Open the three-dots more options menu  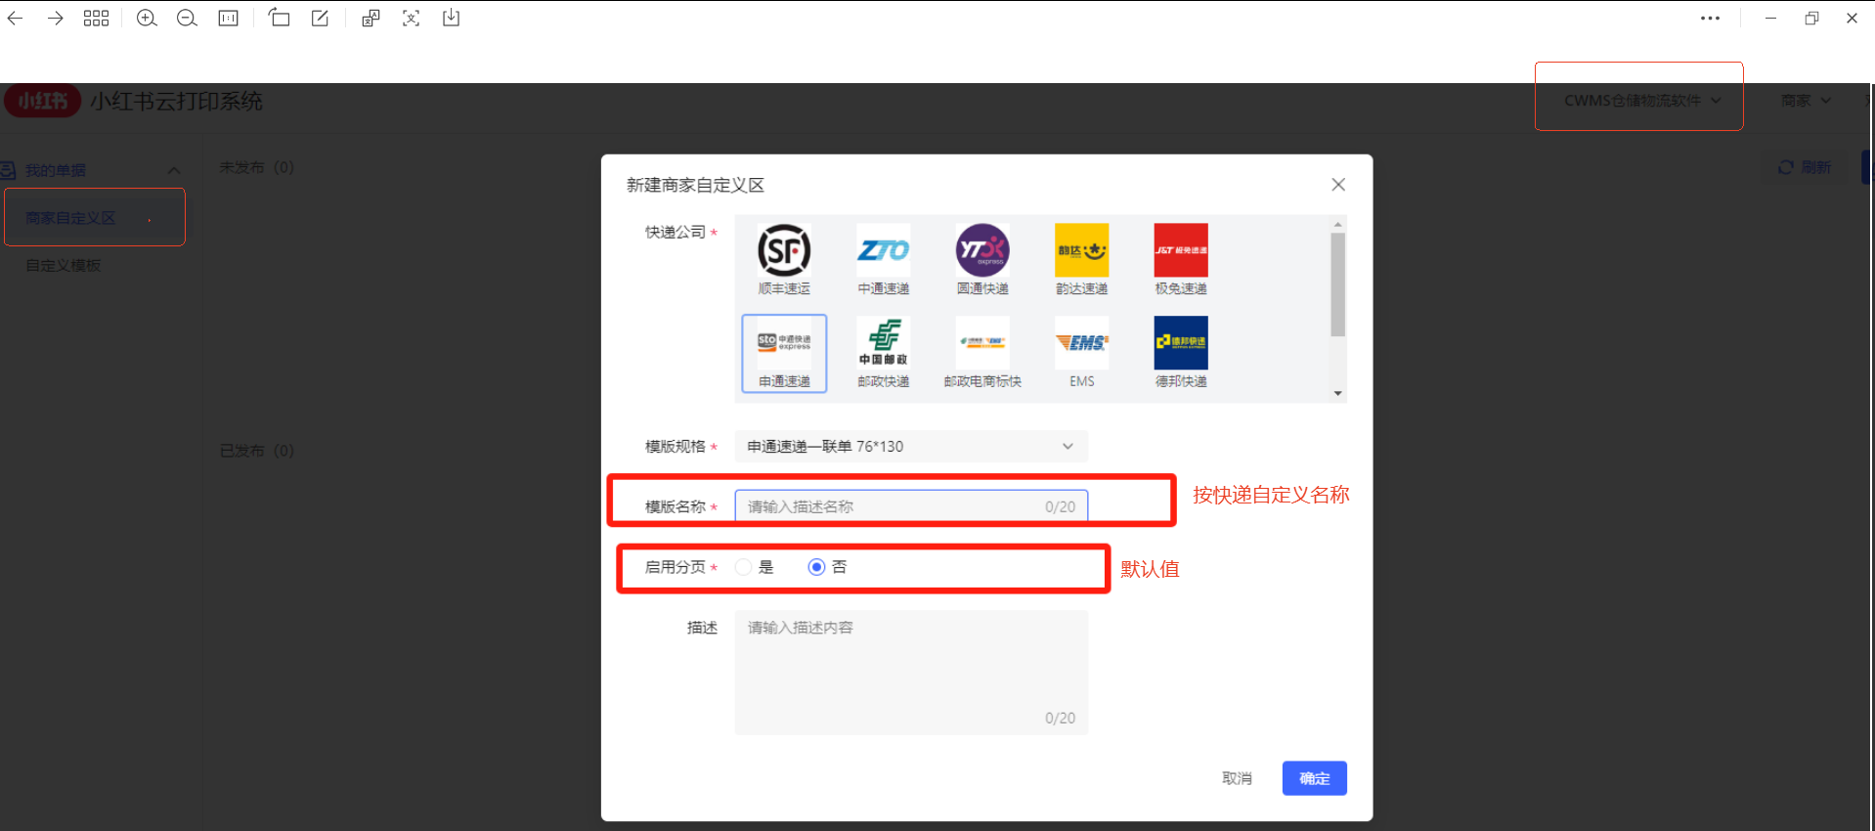point(1710,18)
